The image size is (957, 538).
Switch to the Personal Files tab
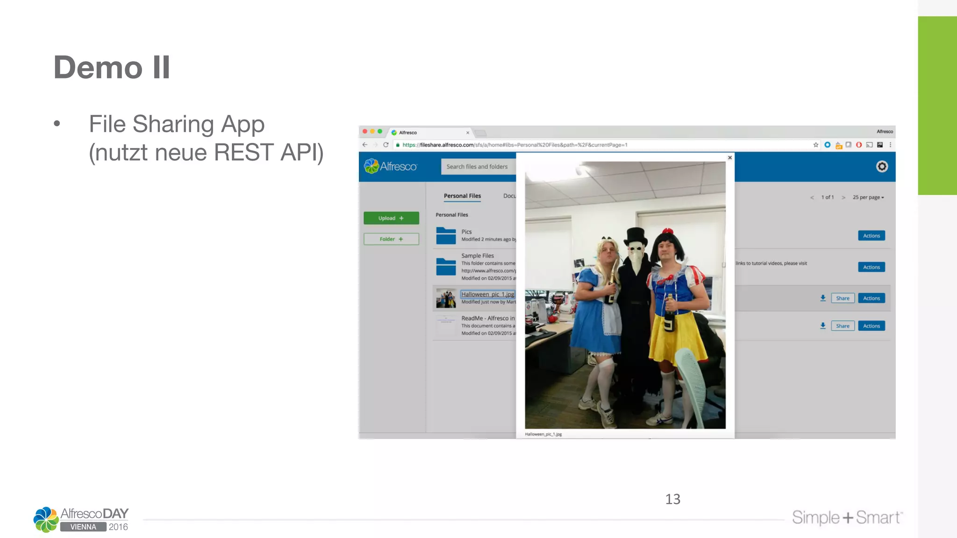coord(462,196)
